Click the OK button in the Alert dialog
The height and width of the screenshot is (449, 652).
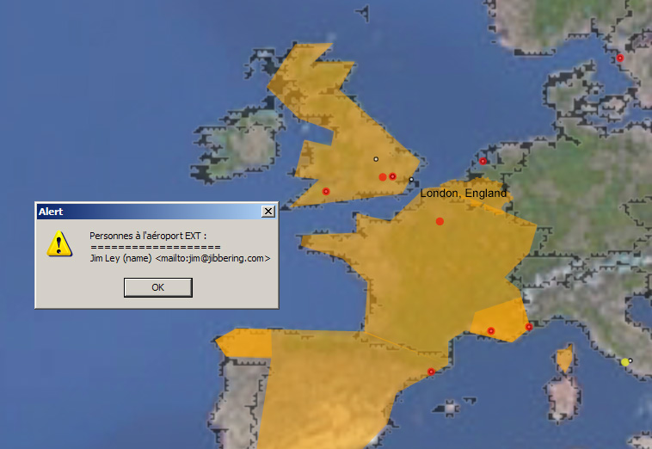tap(157, 287)
